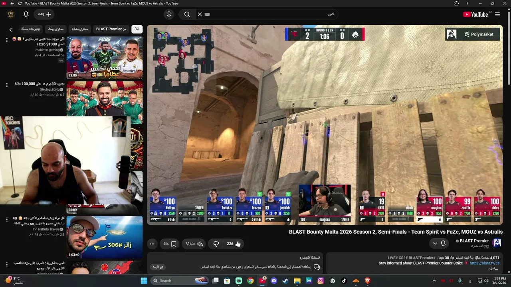
Task: Open options menu for Korean war video
Action: [7, 264]
